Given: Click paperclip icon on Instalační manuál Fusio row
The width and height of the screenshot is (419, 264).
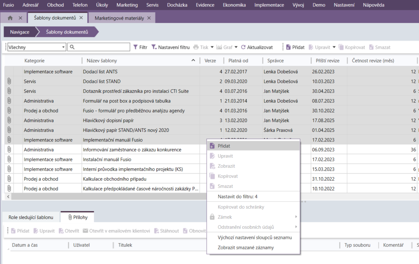Looking at the screenshot, I should click(9, 160).
